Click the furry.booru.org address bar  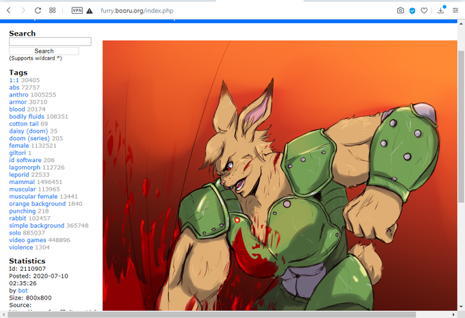[137, 11]
